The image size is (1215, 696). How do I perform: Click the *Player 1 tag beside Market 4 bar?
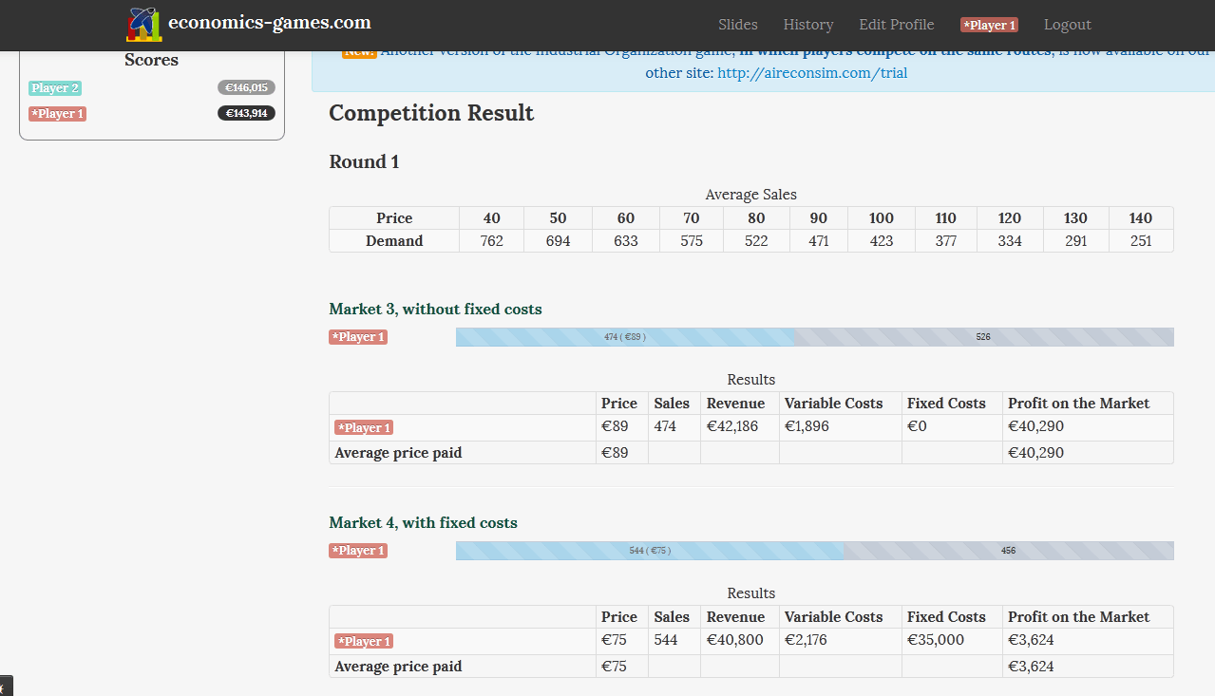pos(358,551)
